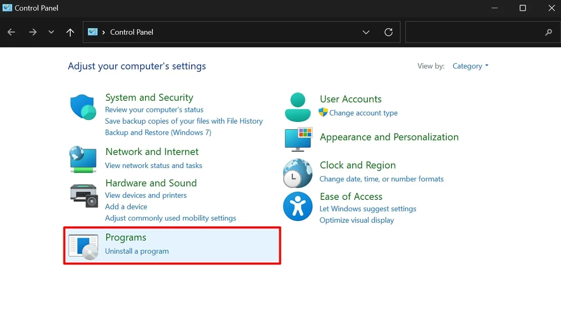561x314 pixels.
Task: Click Change date, time, or number formats
Action: 381,179
